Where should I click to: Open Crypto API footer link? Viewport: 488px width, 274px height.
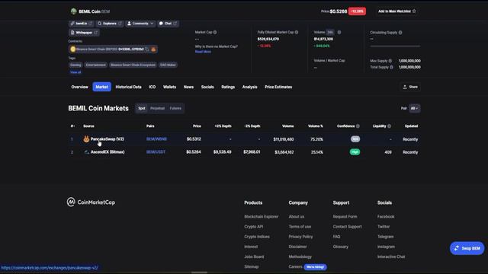coord(254,227)
